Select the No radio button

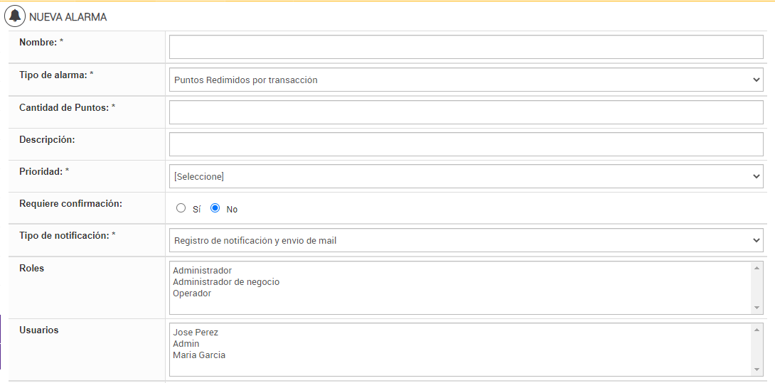click(x=215, y=208)
